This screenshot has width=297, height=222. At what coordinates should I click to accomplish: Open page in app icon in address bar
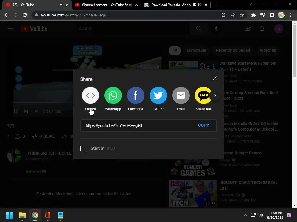coord(223,15)
